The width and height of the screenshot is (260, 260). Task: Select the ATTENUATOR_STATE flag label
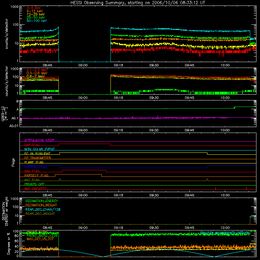coord(39,140)
